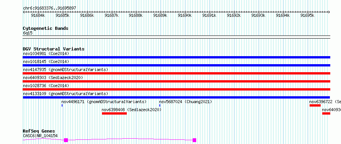Click the red bar under the nsv64093 label
The height and width of the screenshot is (144, 341).
click(326, 113)
